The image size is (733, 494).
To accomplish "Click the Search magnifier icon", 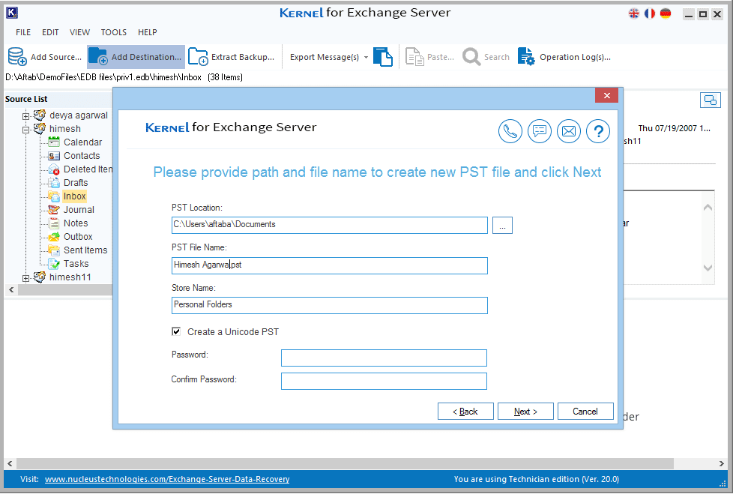I will click(471, 56).
